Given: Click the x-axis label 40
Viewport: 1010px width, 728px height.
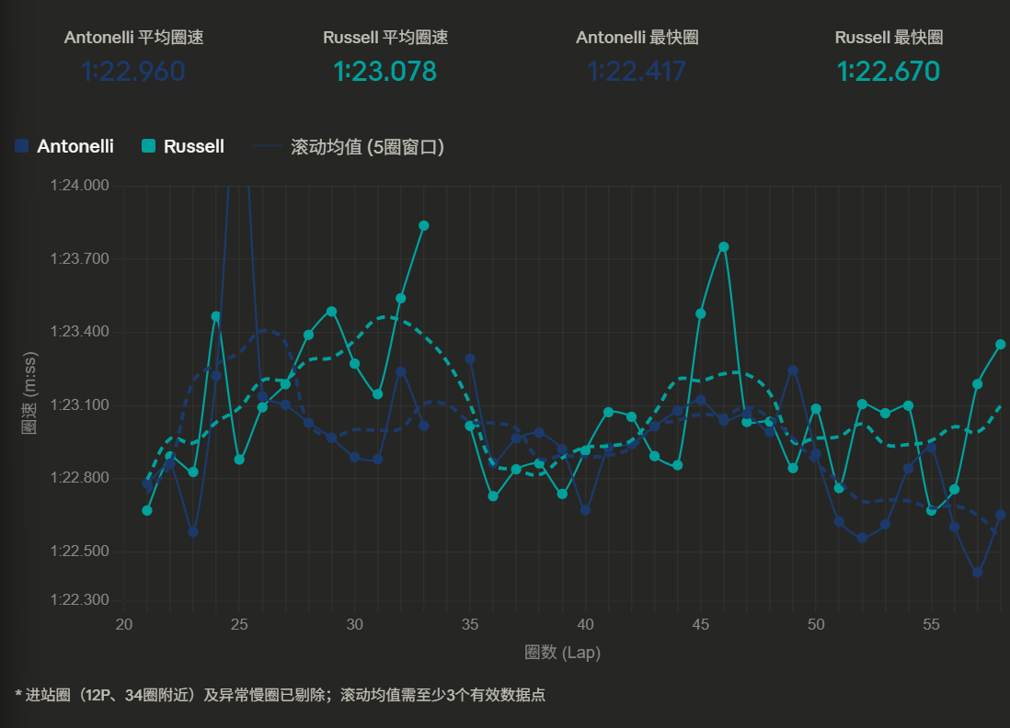Looking at the screenshot, I should tap(586, 624).
